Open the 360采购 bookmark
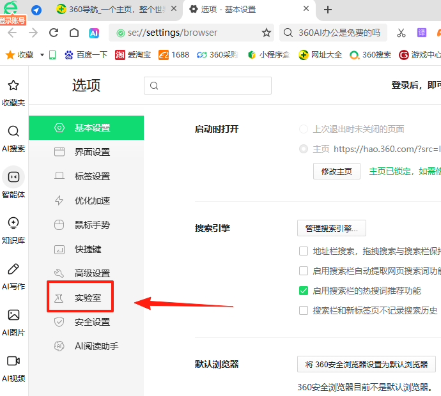This screenshot has width=441, height=396. point(217,55)
